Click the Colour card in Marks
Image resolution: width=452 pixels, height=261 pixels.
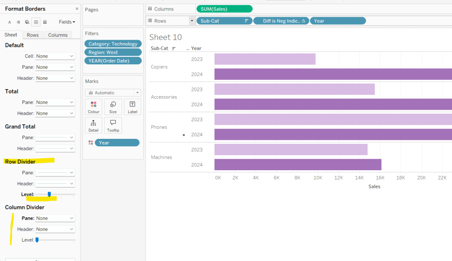click(x=93, y=107)
